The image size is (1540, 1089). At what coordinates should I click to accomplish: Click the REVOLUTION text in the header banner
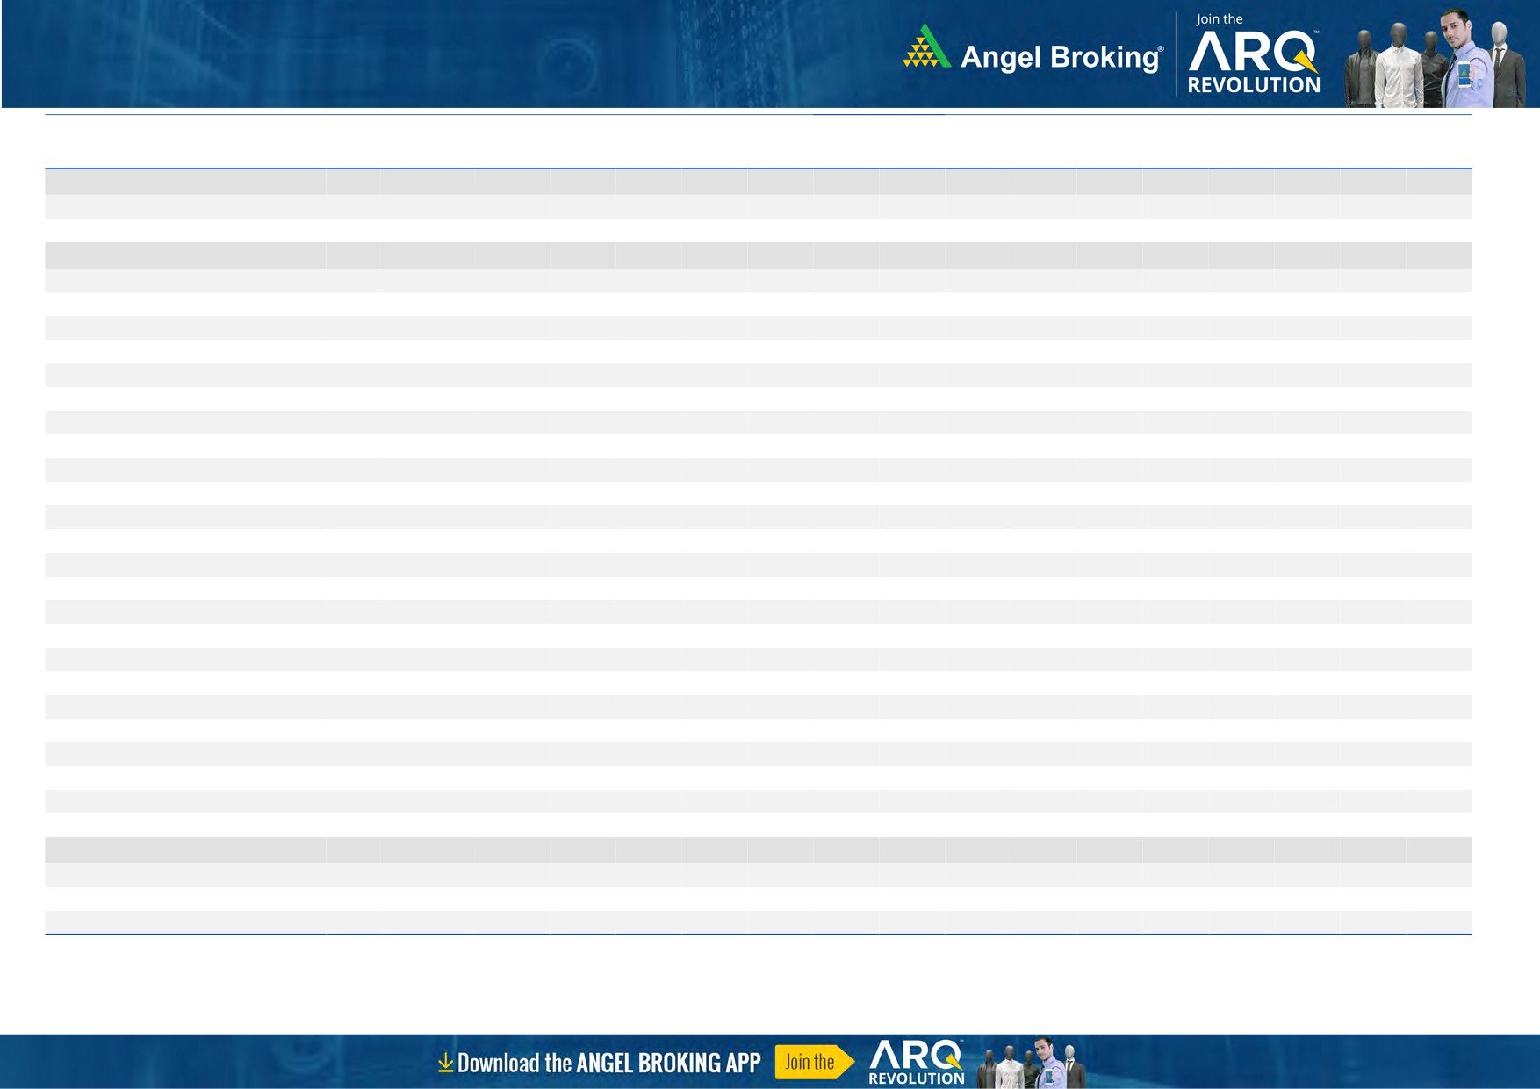click(x=1253, y=86)
